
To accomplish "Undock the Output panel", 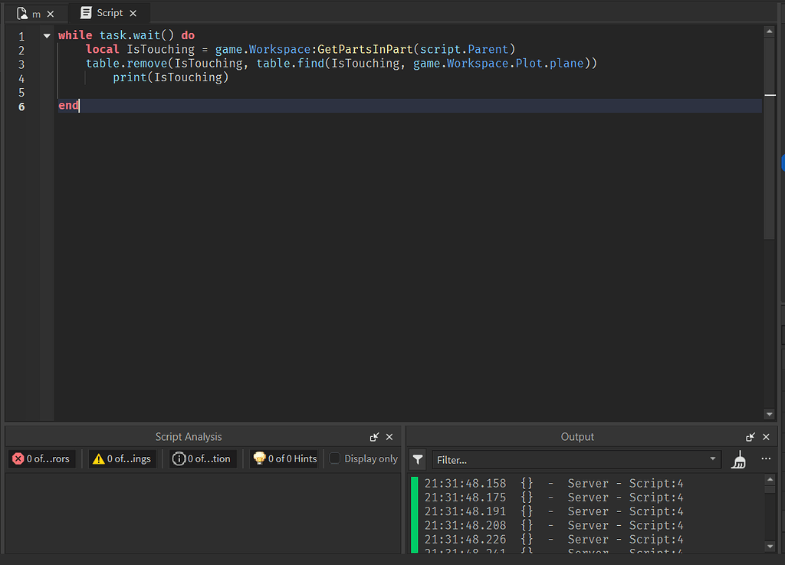I will pyautogui.click(x=751, y=437).
